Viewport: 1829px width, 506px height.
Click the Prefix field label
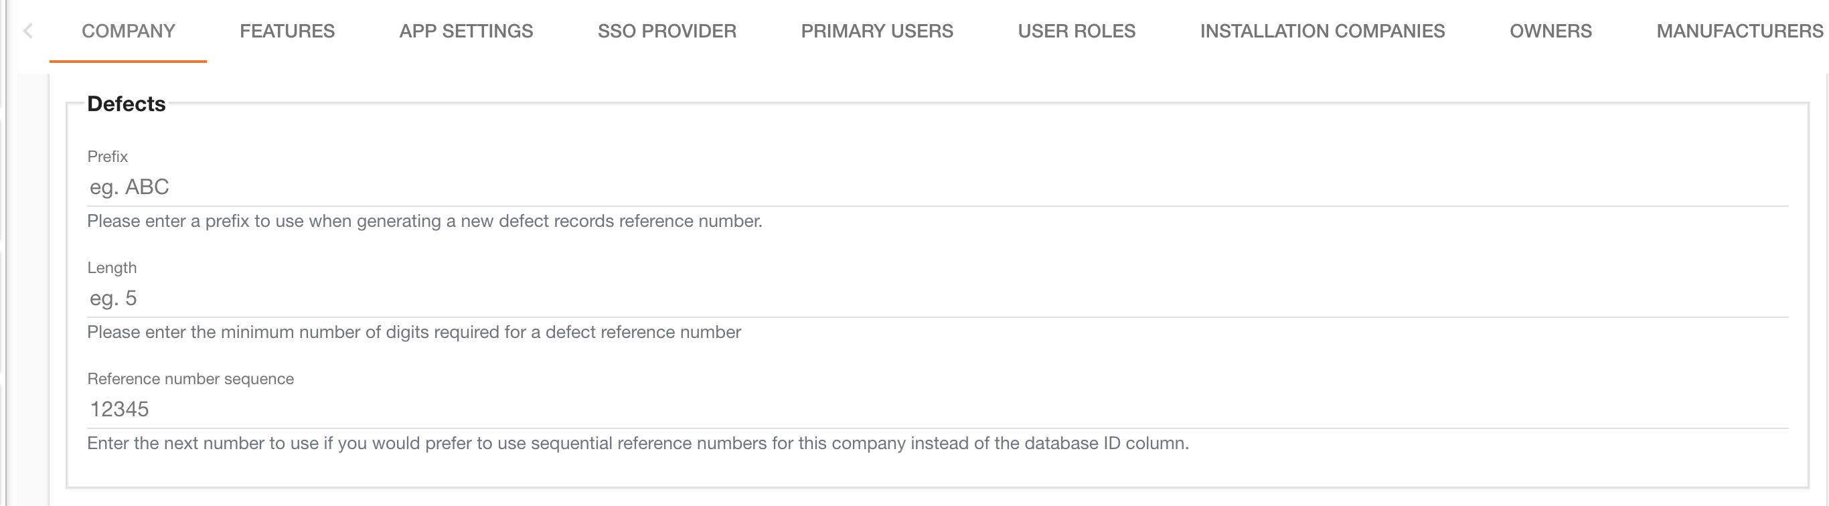click(107, 157)
